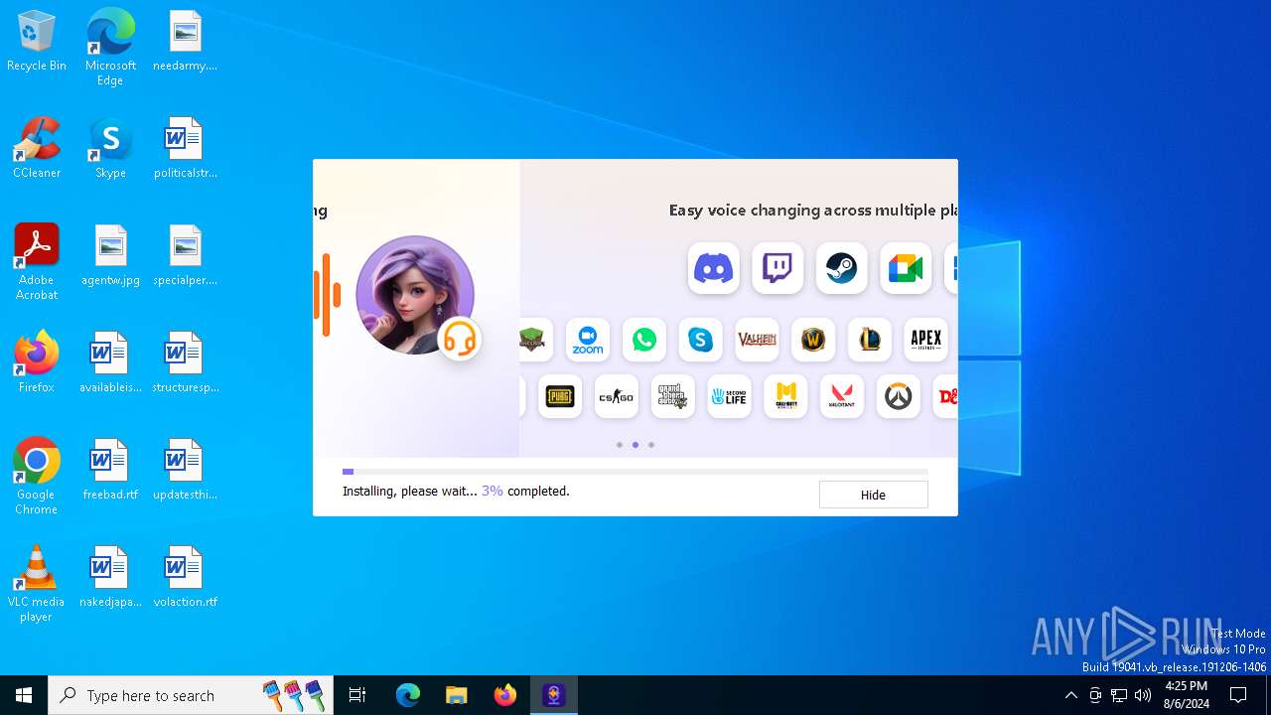Expand hidden system tray icons chevron
The image size is (1271, 715).
(x=1070, y=695)
